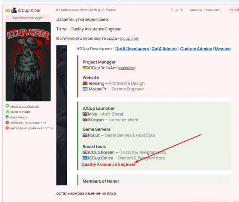The width and height of the screenshot is (239, 202).
Task: Click the юзер онлайн status text
Action: pyautogui.click(x=20, y=112)
